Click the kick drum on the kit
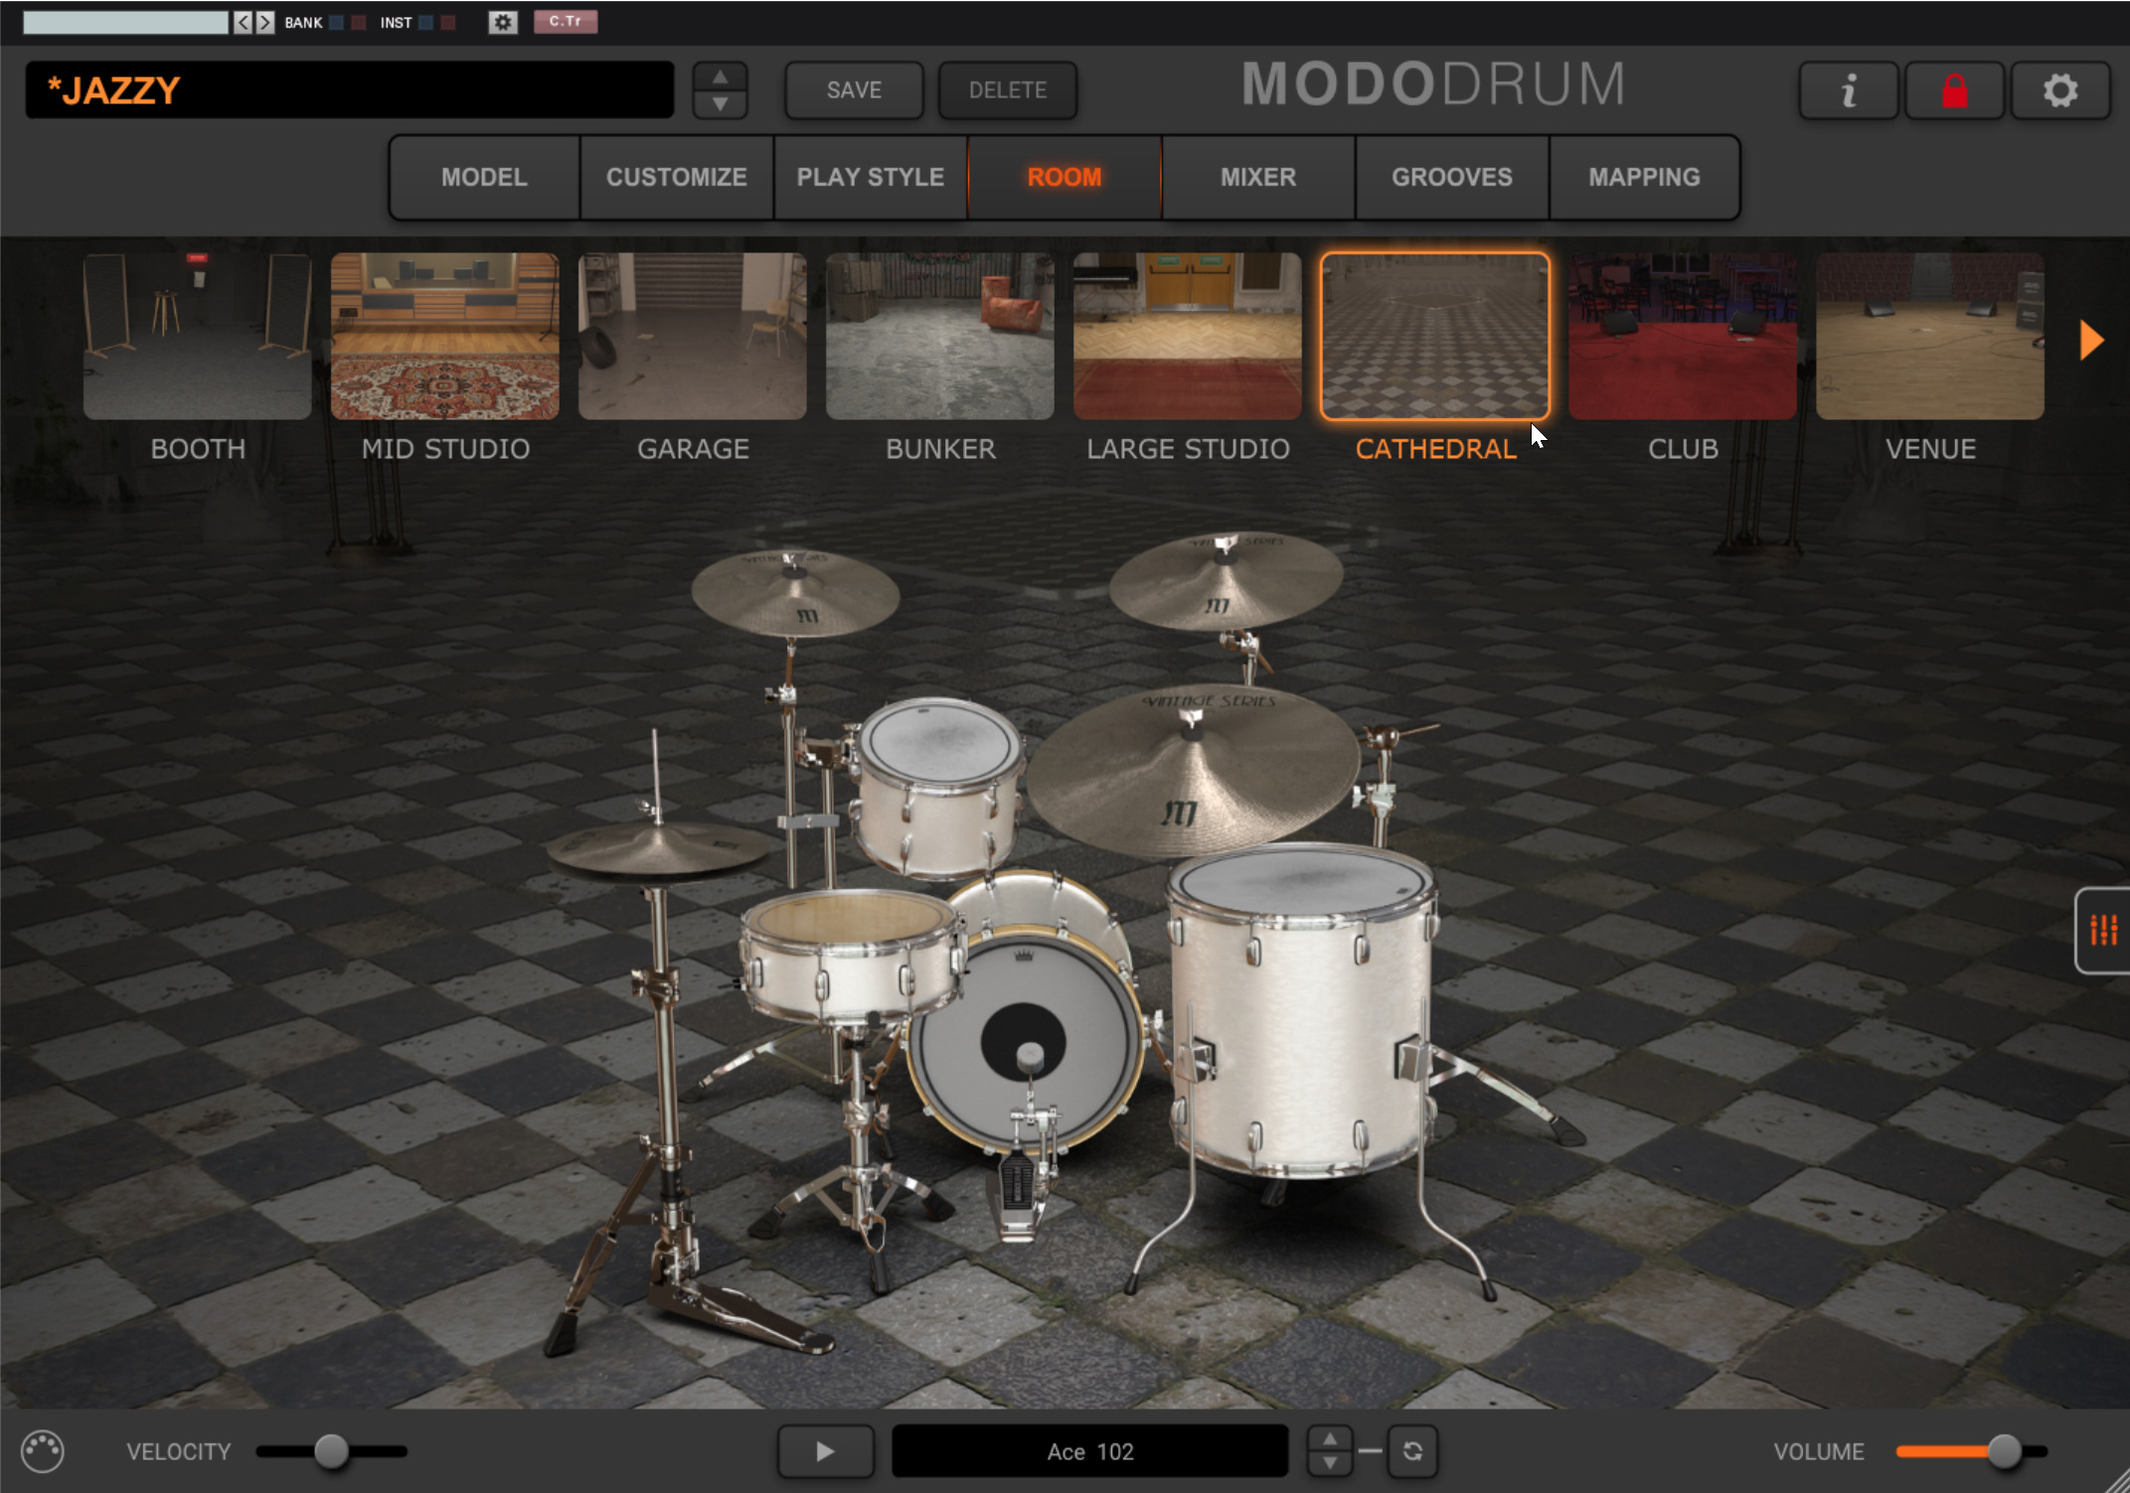2130x1493 pixels. point(1026,1043)
